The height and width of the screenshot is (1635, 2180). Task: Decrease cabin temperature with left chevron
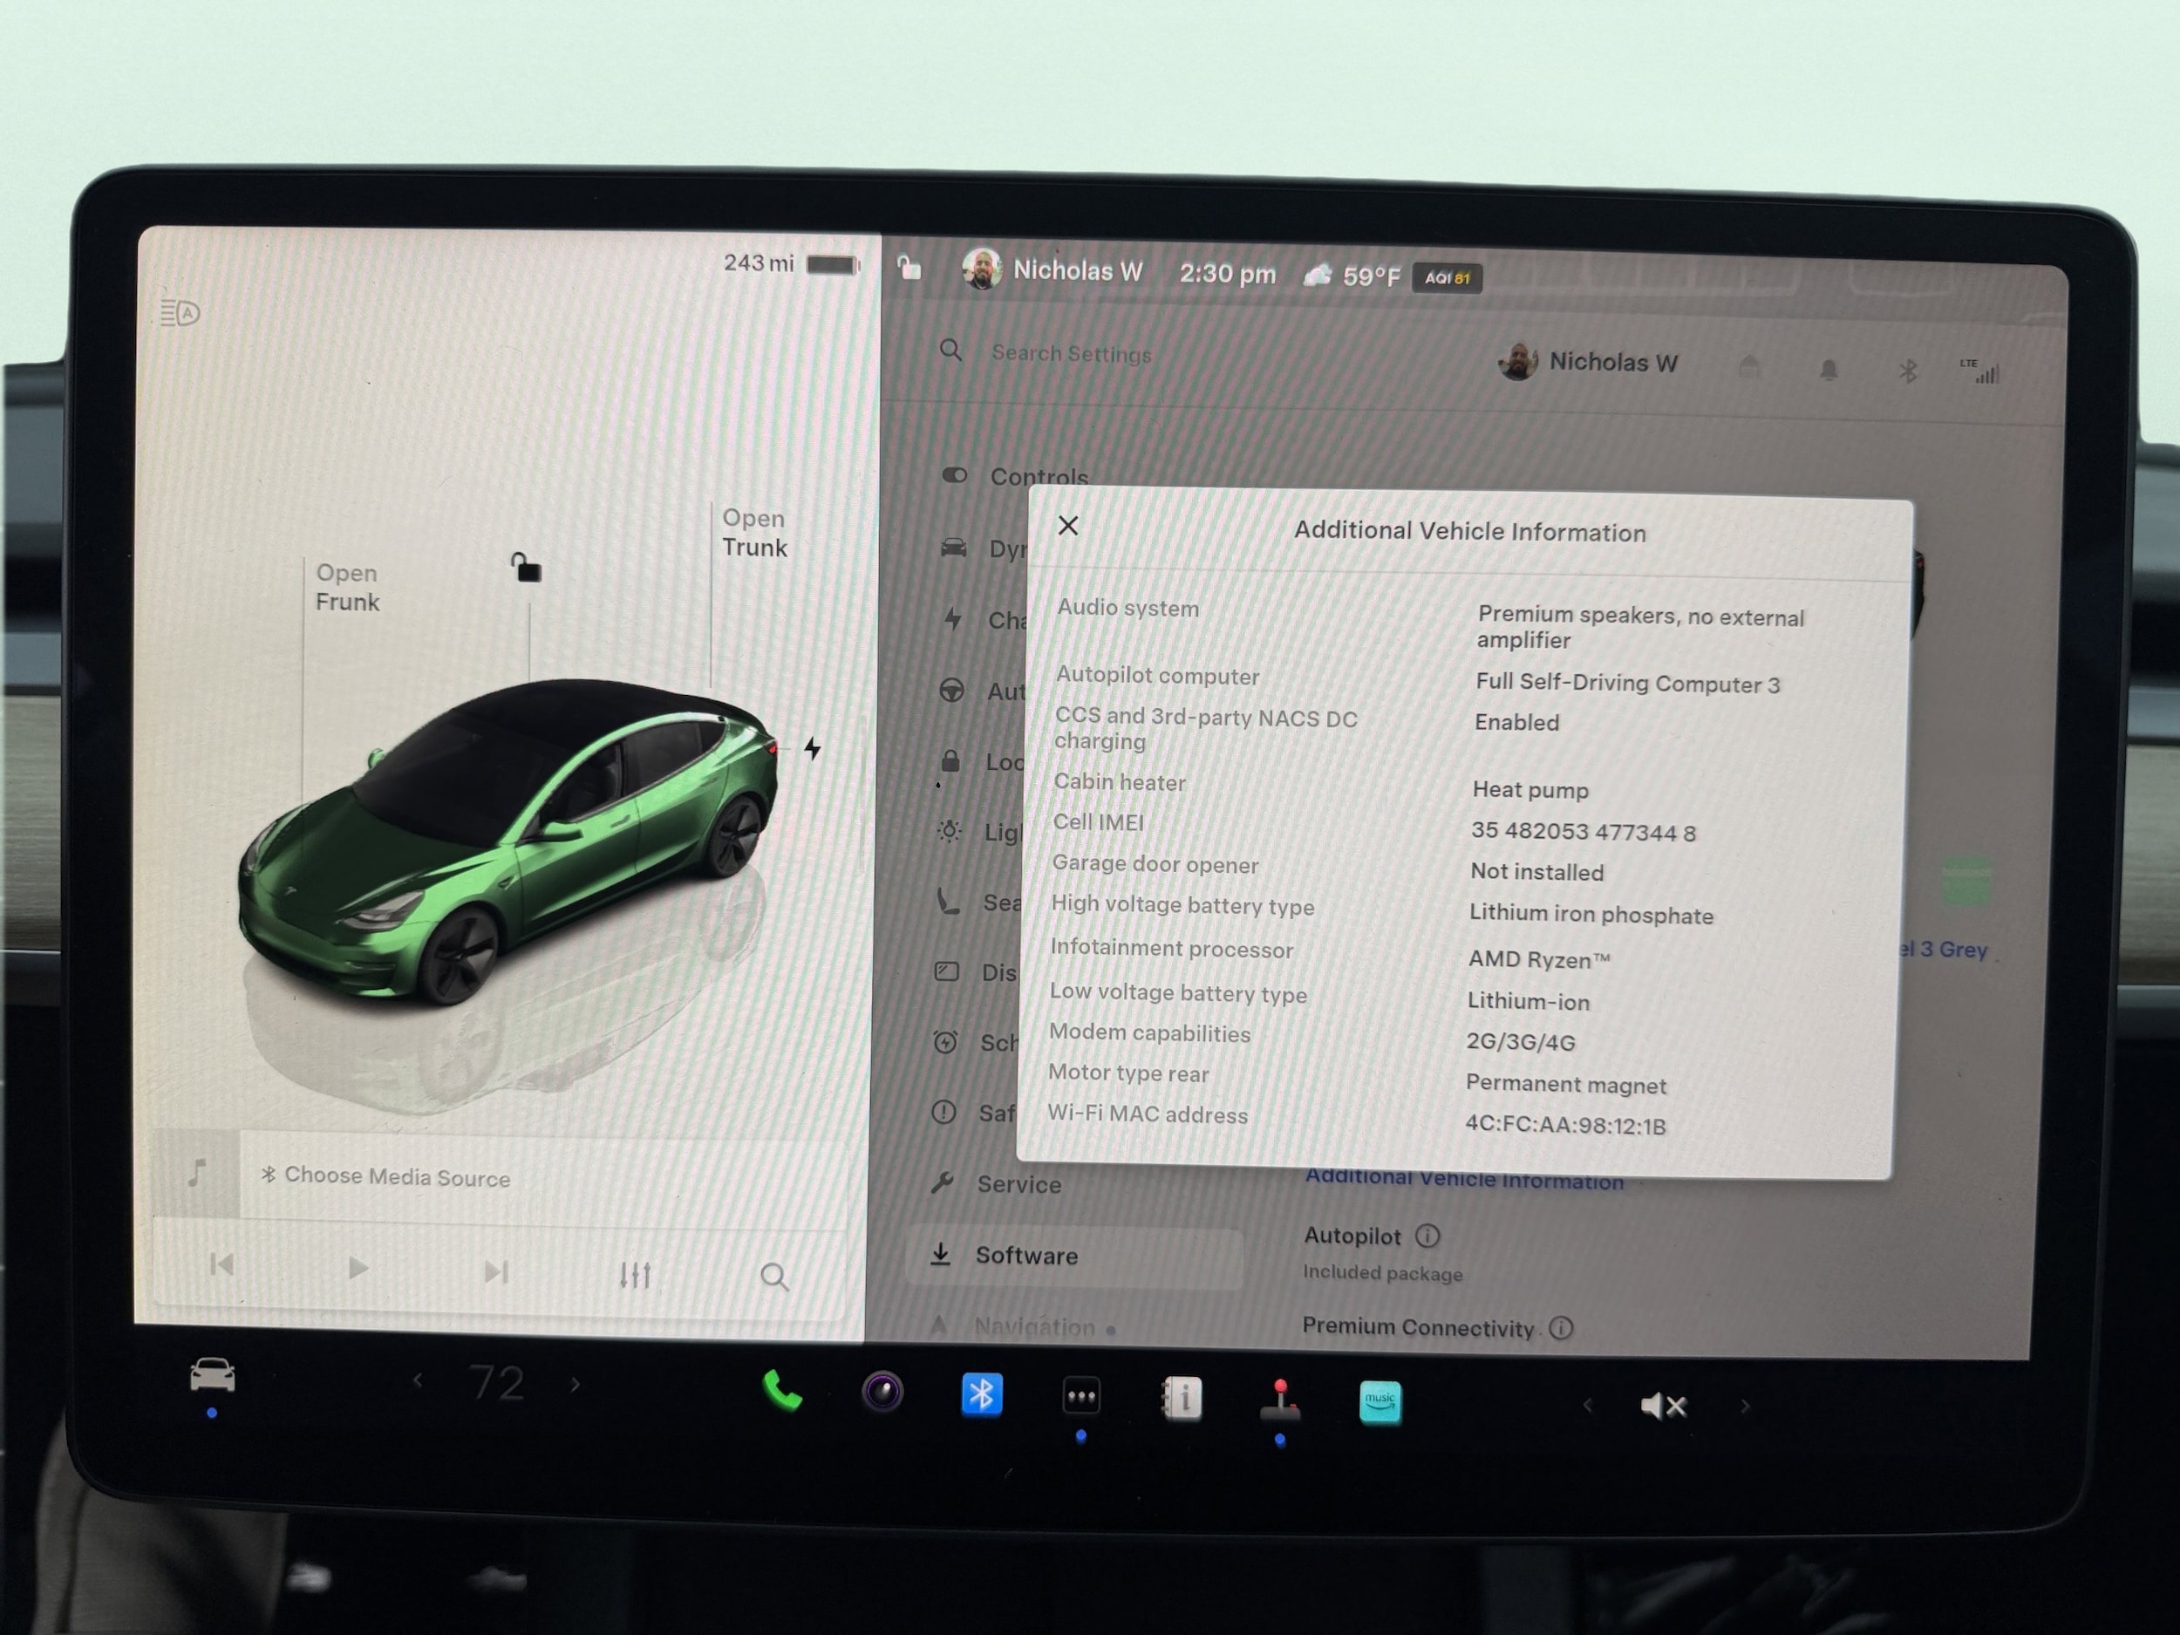point(418,1380)
